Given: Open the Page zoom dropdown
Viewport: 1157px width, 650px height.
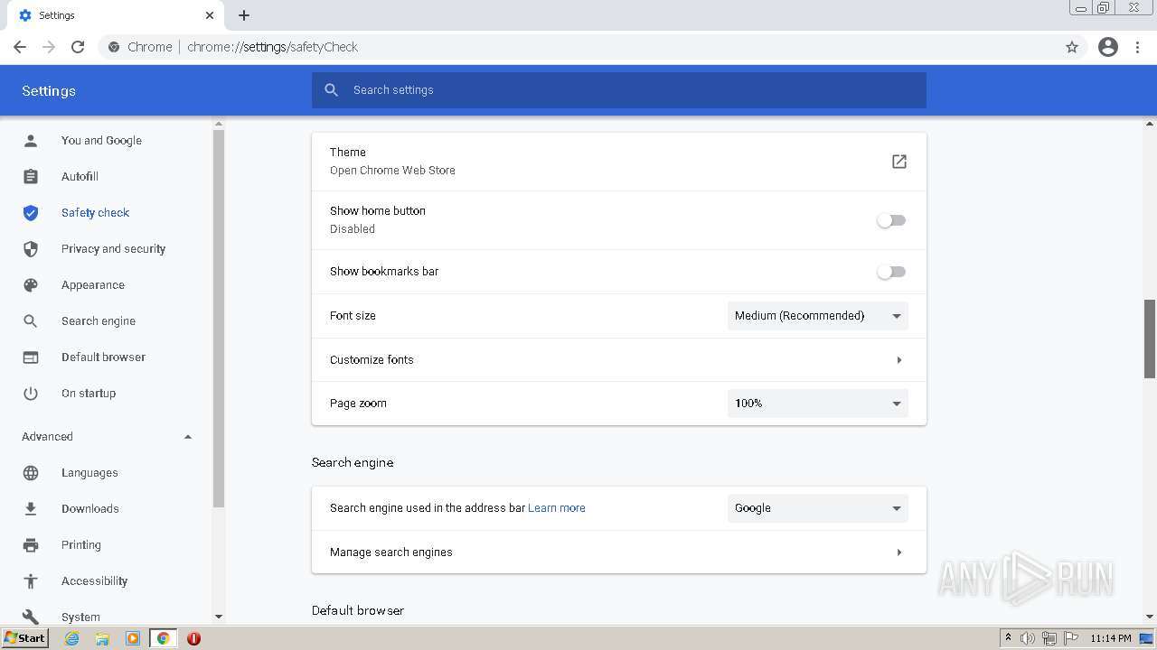Looking at the screenshot, I should [818, 404].
